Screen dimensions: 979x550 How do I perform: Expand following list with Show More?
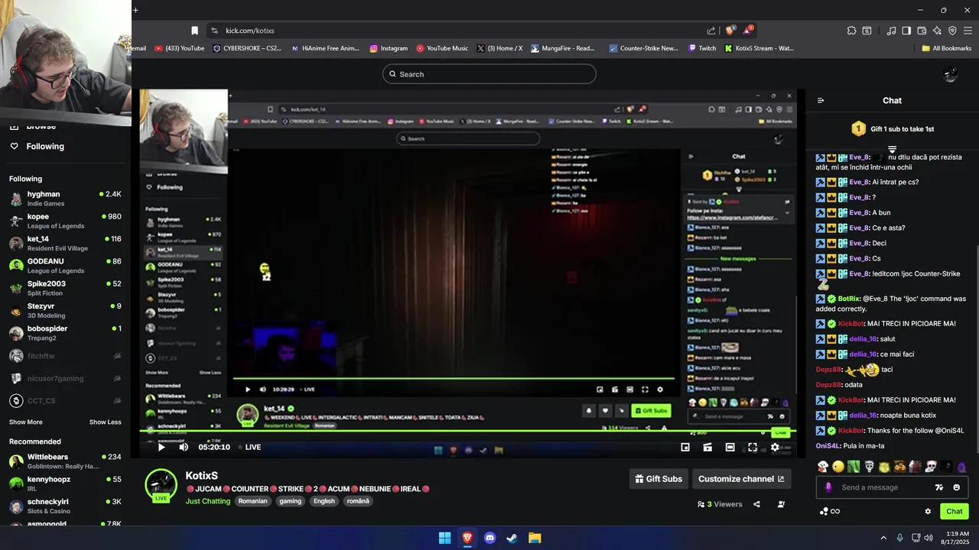point(26,422)
